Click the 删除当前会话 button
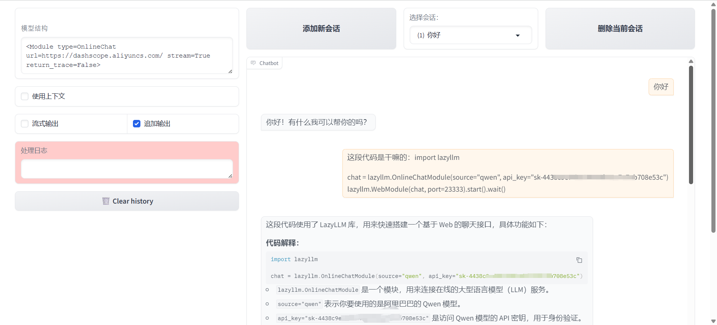The height and width of the screenshot is (325, 717). (620, 29)
